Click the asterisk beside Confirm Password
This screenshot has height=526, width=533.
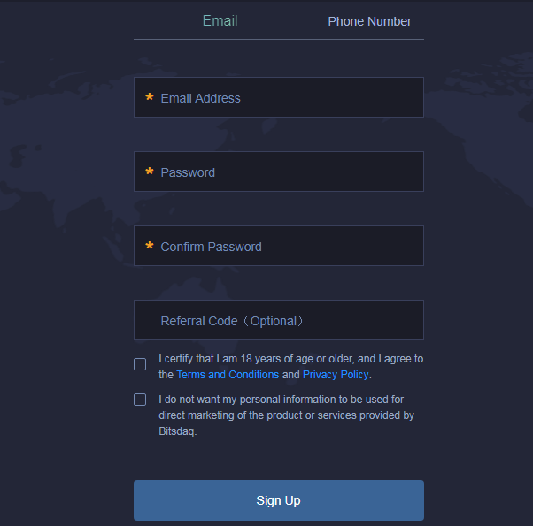[x=150, y=247]
